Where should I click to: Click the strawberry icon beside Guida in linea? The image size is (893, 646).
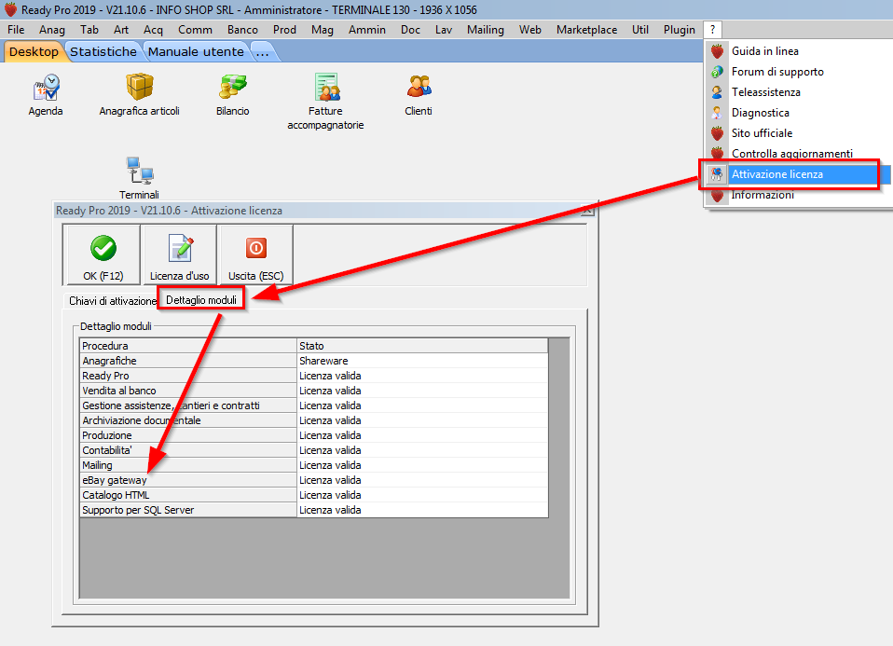(x=717, y=51)
